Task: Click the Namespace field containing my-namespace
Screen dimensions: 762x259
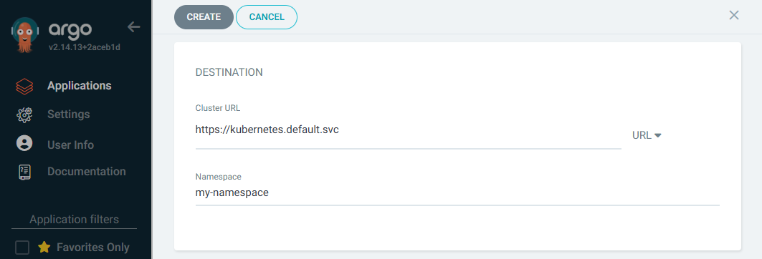Action: [x=457, y=193]
